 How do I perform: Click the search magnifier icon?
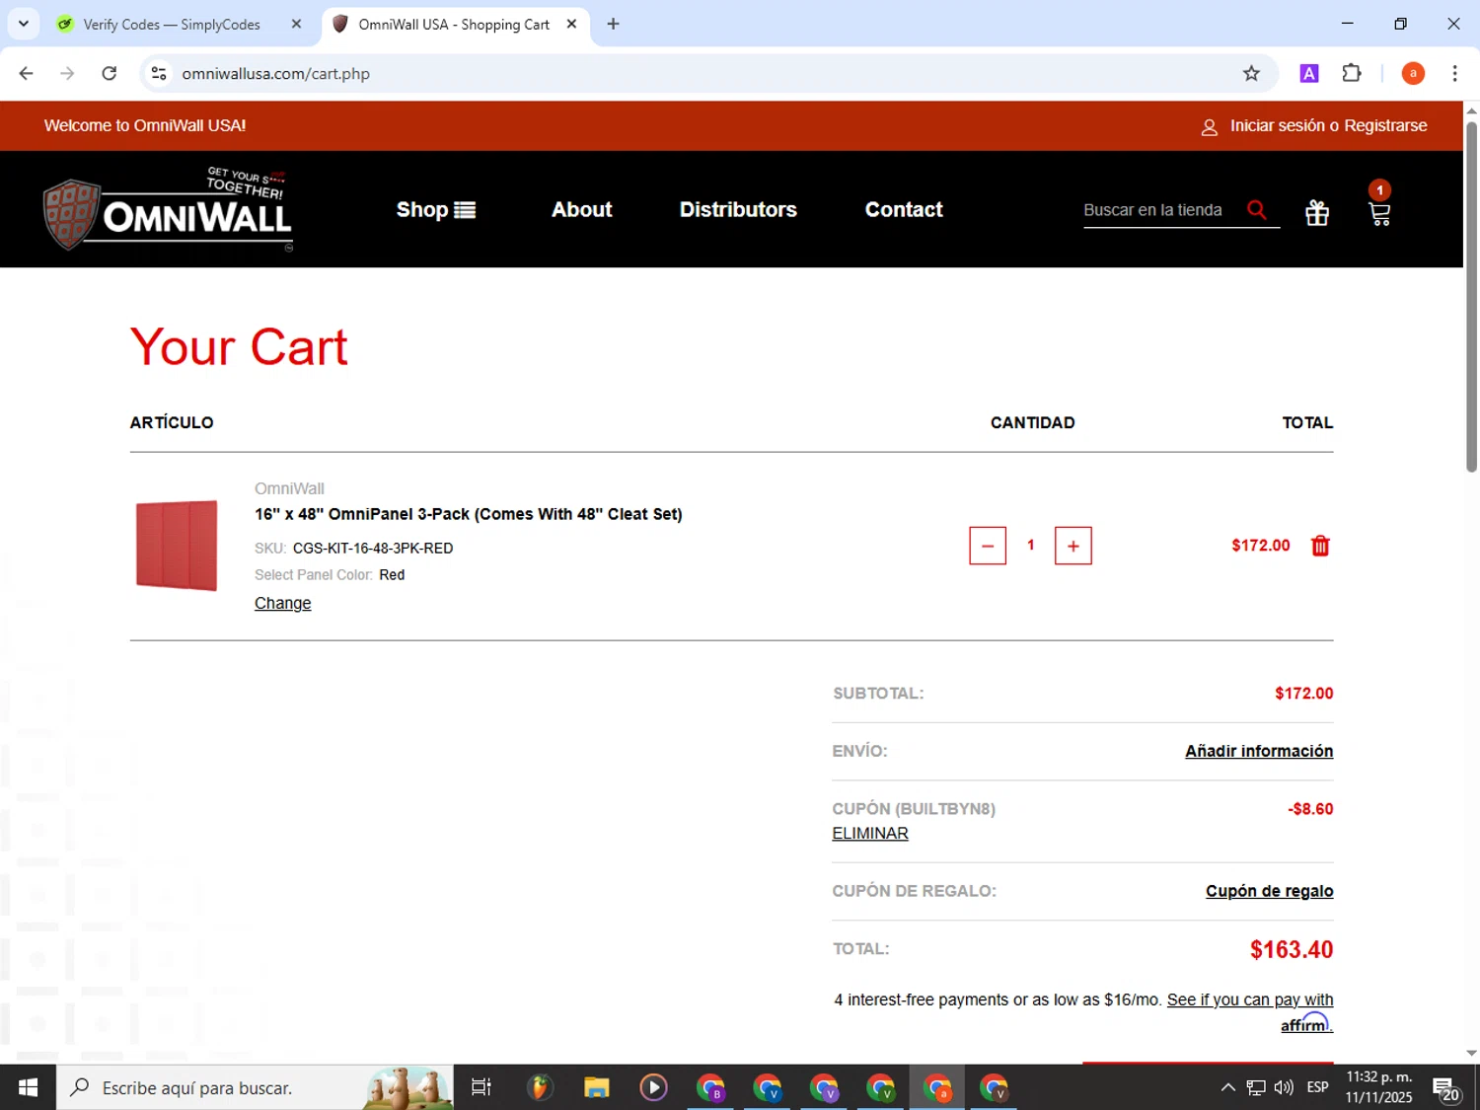[x=1256, y=209]
